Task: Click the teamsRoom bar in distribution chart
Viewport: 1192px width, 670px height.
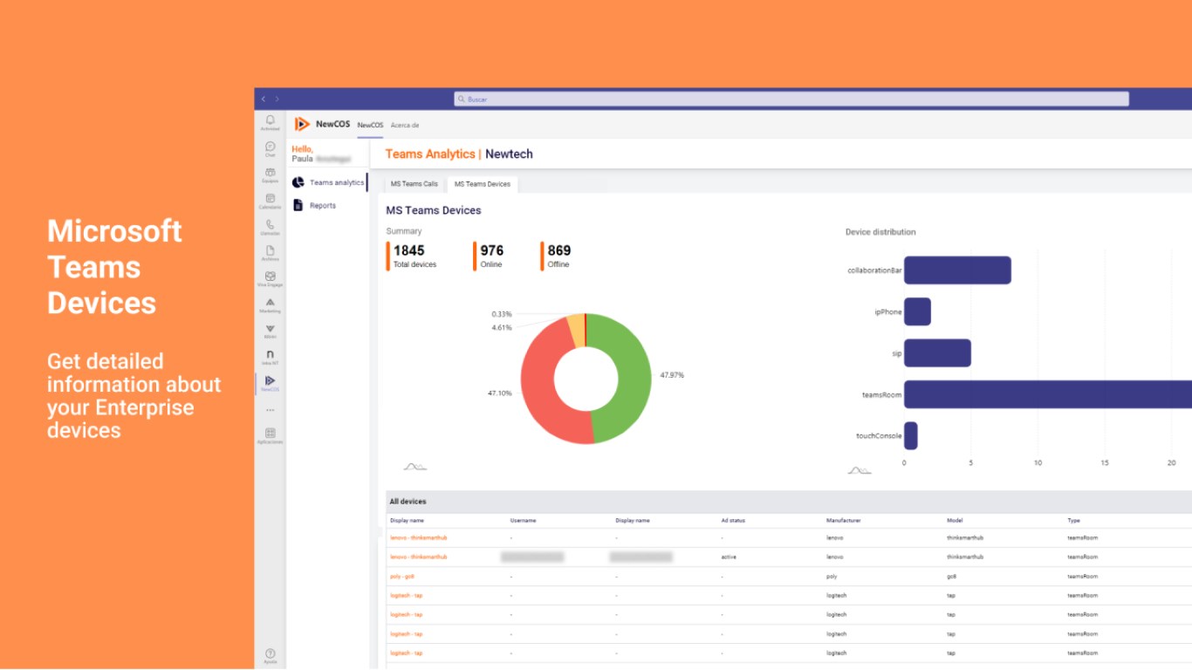Action: tap(1048, 394)
